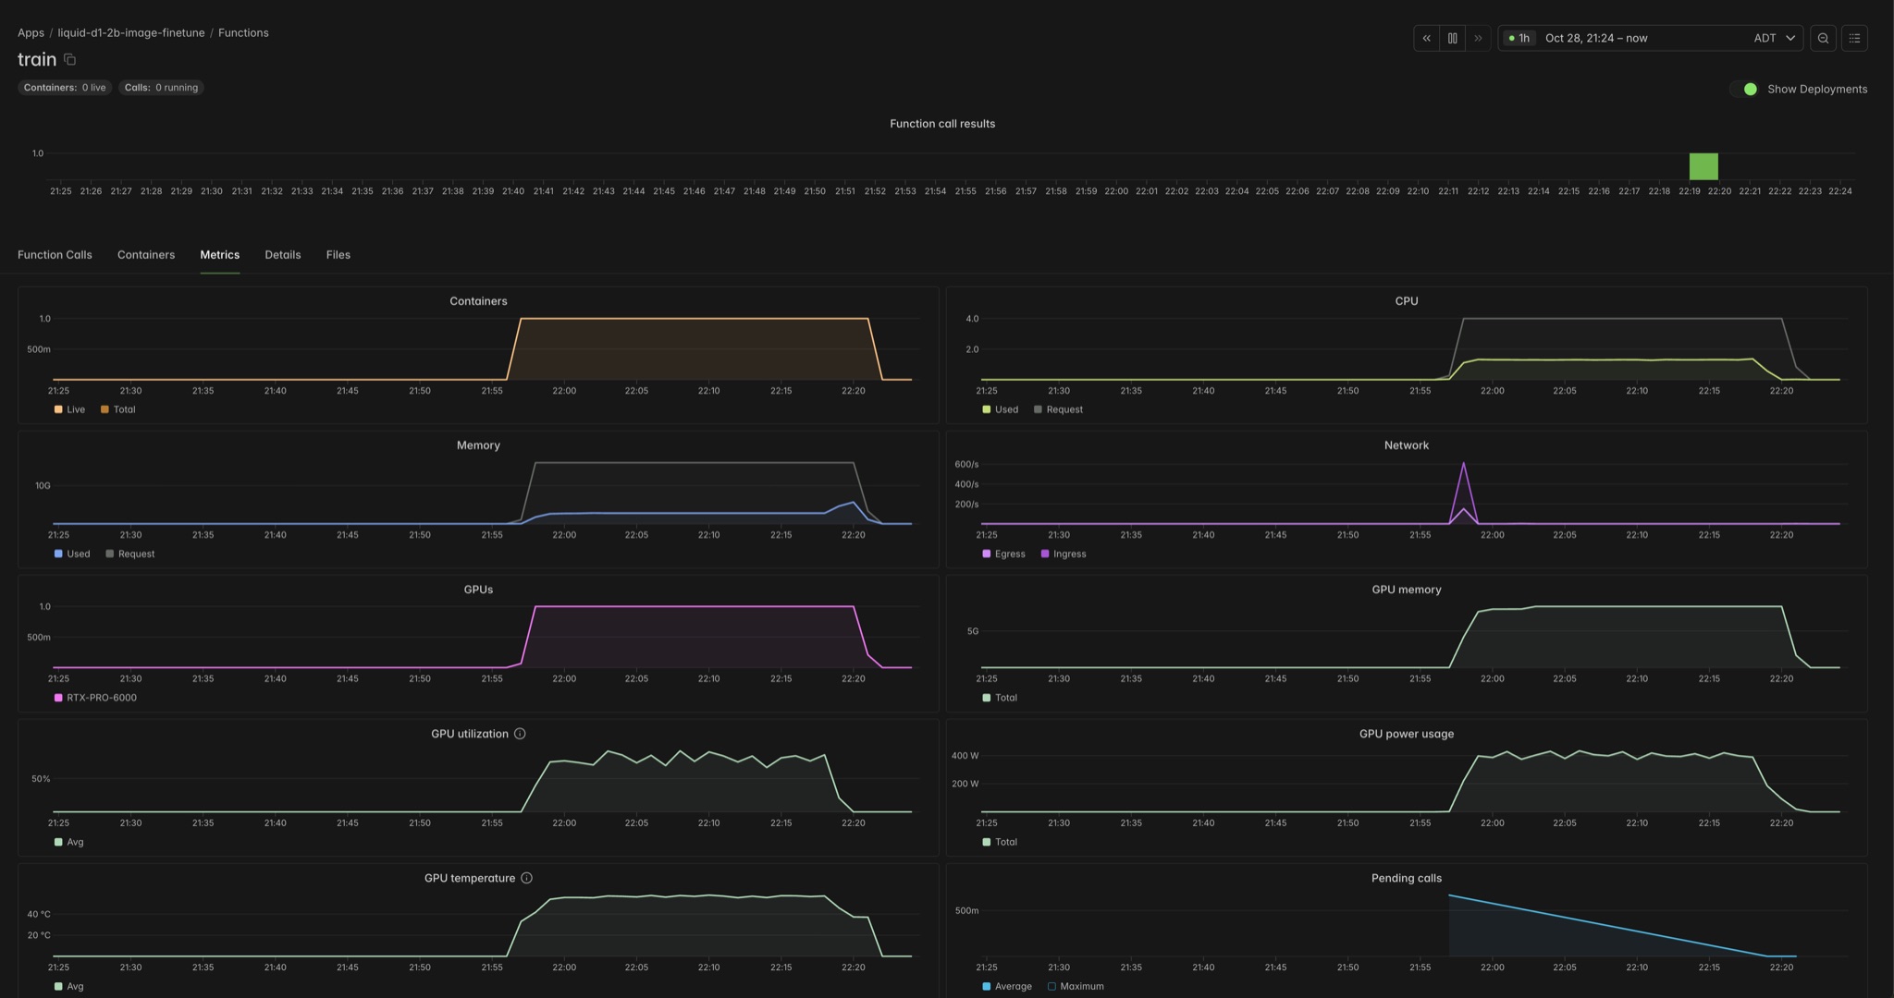Toggle Live series in Containers legend
The width and height of the screenshot is (1894, 998).
pos(69,409)
